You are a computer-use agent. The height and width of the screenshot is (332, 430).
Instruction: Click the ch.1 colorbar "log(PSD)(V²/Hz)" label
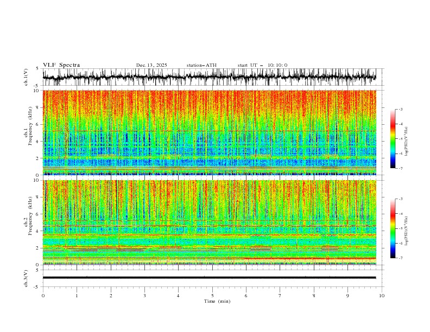(x=407, y=142)
